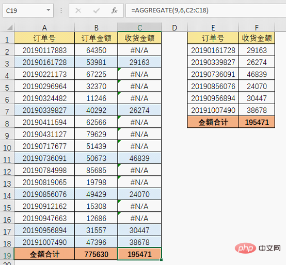Select cell with amount 53981

point(96,62)
